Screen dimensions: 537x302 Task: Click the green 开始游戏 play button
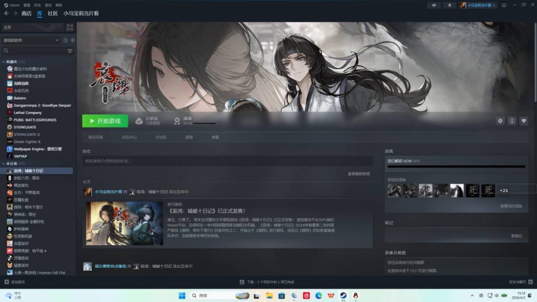(x=105, y=121)
